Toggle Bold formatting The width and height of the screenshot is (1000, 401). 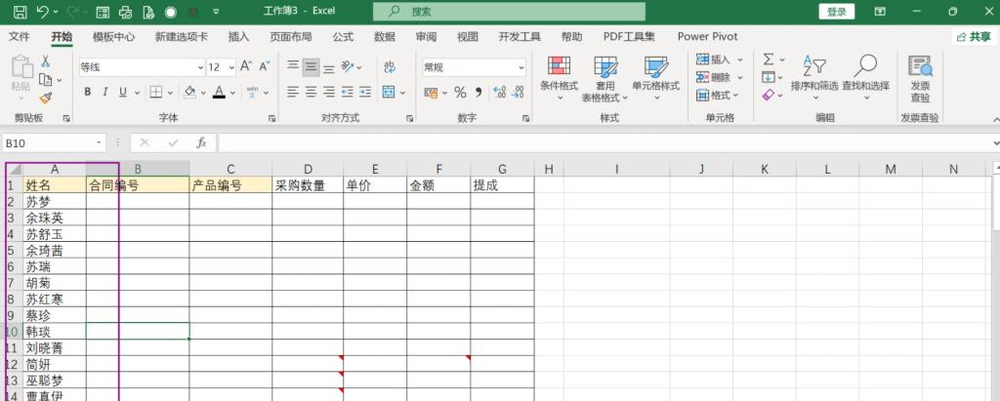[88, 93]
